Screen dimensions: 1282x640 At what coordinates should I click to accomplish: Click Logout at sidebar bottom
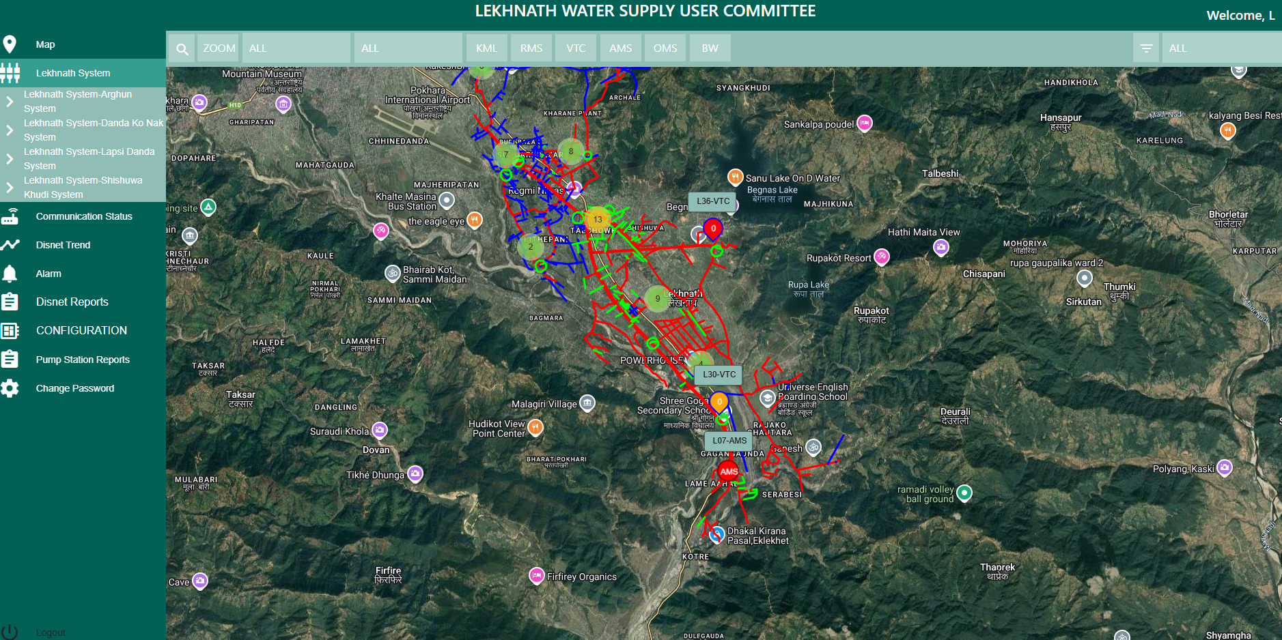[x=50, y=632]
